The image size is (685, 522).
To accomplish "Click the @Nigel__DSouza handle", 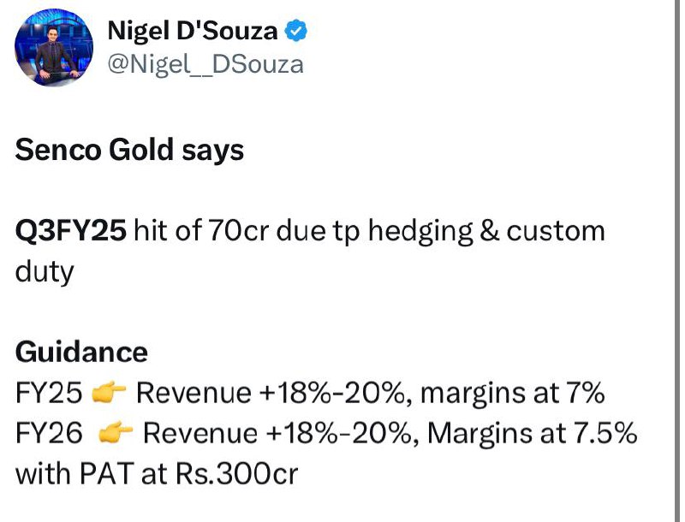I will pos(205,65).
